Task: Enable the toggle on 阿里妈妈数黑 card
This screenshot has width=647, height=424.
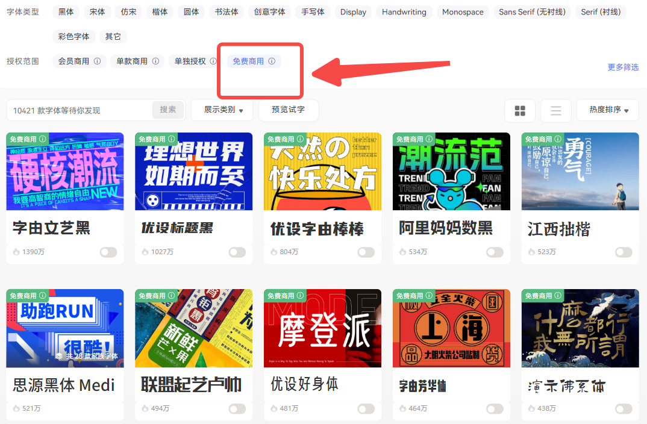Action: [x=495, y=252]
